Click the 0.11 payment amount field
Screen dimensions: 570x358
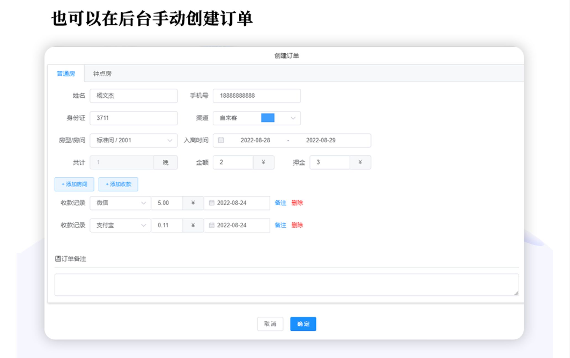167,225
